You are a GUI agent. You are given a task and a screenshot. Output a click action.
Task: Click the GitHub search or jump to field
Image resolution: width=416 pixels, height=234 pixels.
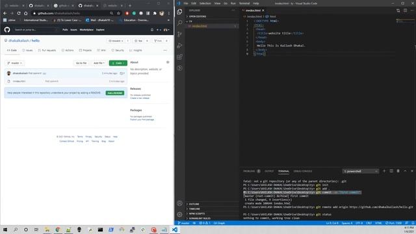click(35, 30)
